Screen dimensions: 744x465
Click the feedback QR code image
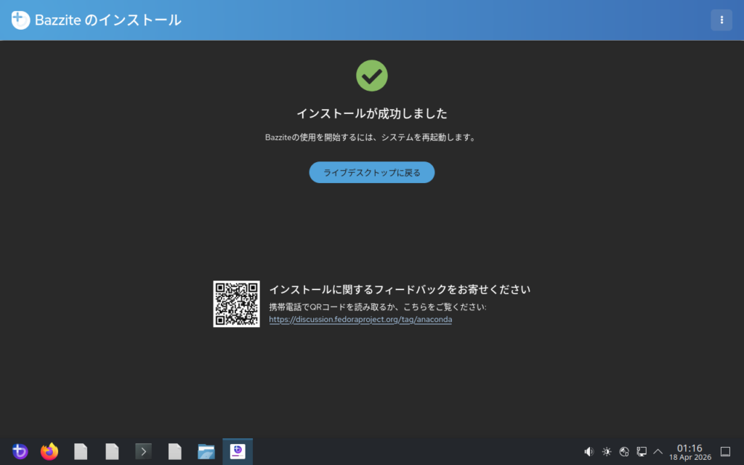pos(236,304)
